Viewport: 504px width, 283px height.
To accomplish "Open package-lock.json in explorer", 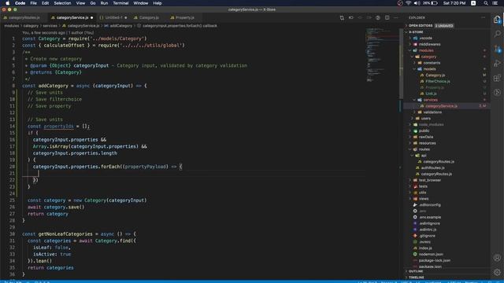I will coord(434,260).
